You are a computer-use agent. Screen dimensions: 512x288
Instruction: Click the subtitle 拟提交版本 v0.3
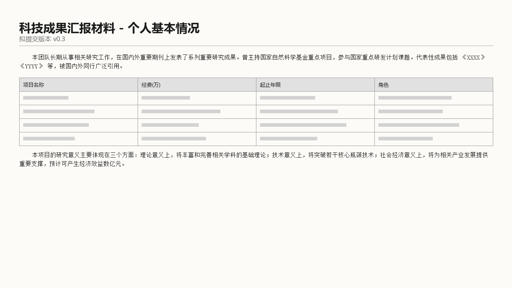click(42, 39)
